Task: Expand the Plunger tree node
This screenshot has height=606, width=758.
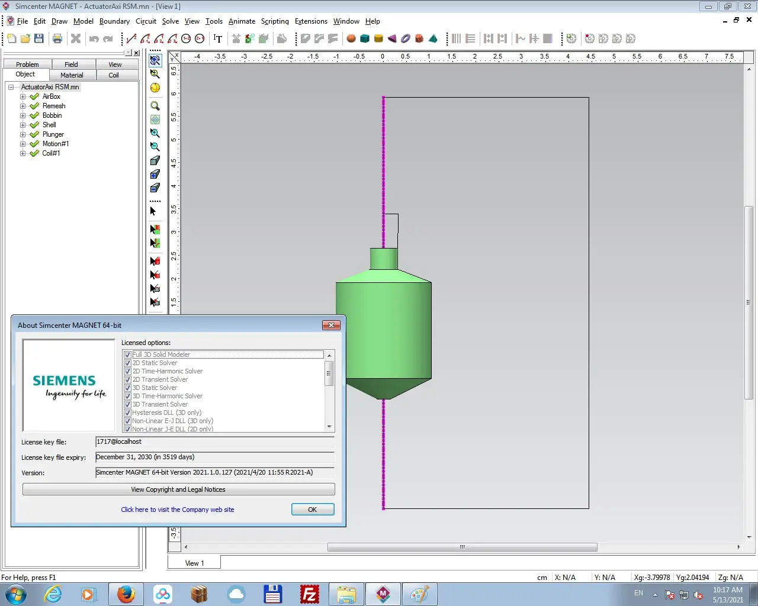Action: click(23, 134)
